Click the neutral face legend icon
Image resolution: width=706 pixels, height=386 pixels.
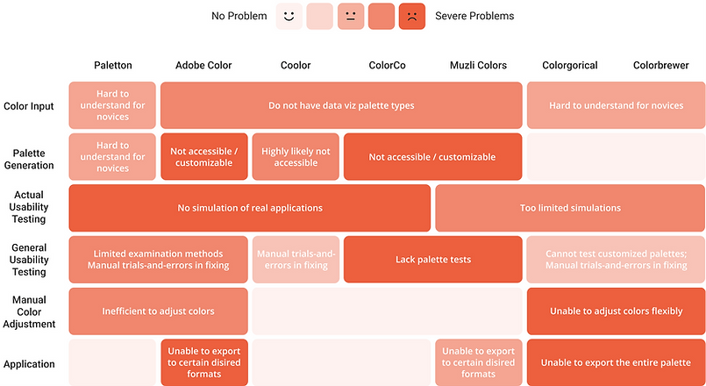pos(350,16)
